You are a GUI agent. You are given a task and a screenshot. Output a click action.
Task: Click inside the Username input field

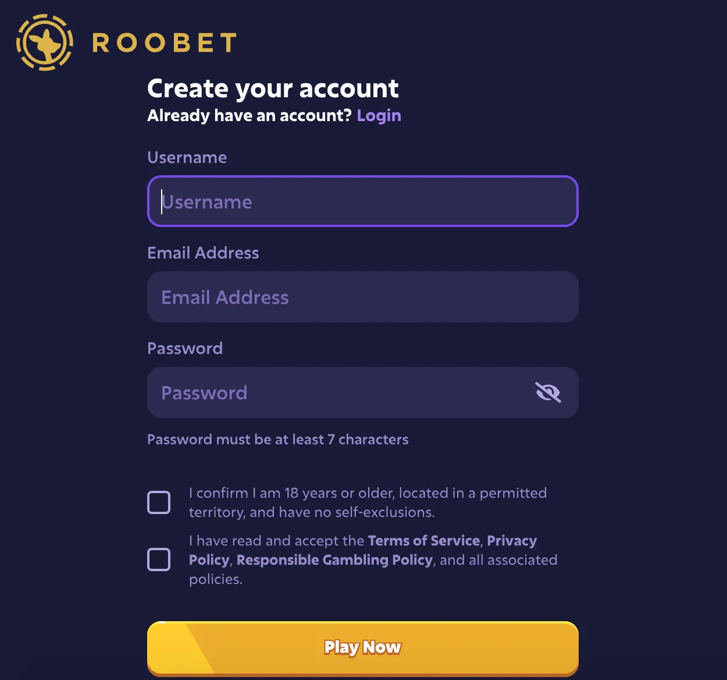click(362, 201)
